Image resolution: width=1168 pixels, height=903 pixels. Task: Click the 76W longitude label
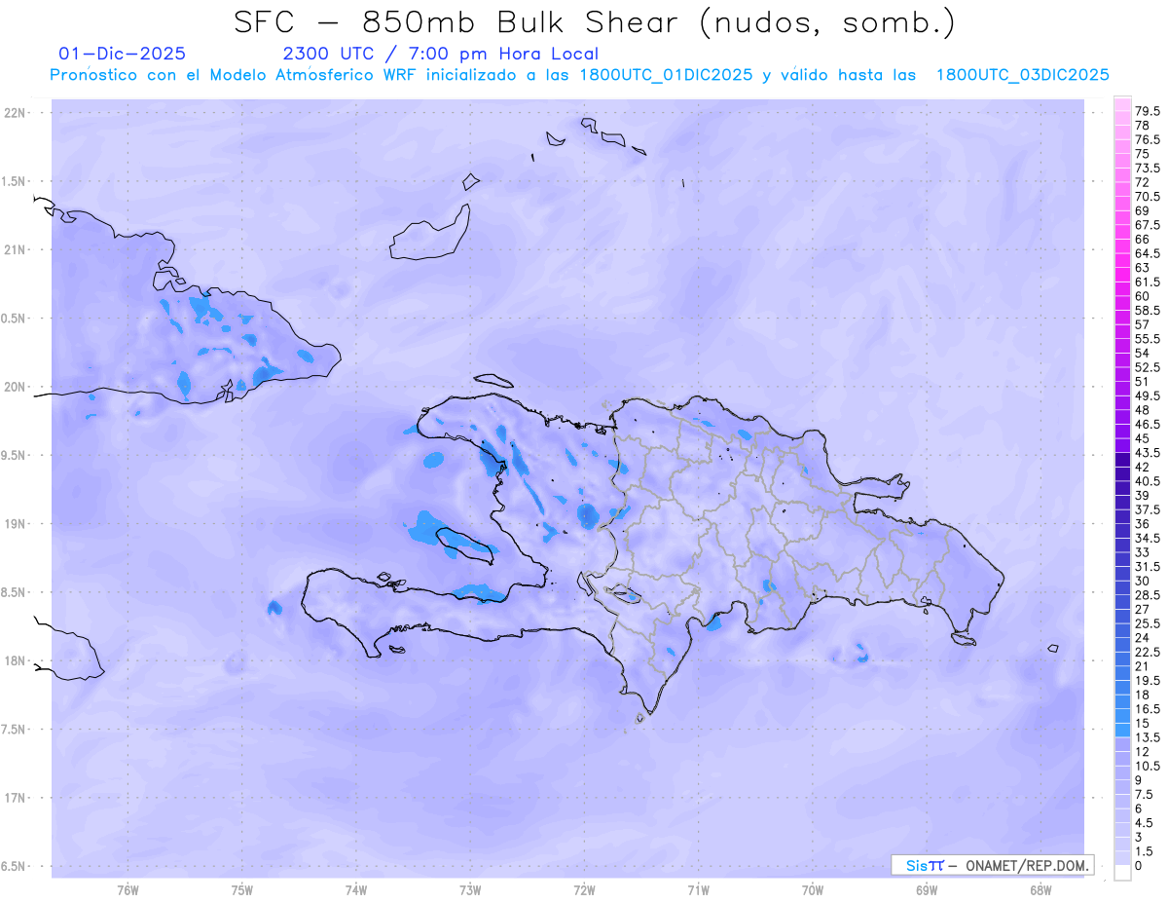128,890
